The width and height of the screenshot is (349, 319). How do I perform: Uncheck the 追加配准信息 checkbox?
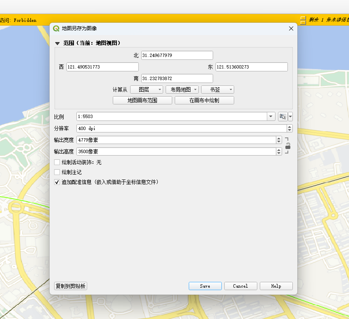pyautogui.click(x=57, y=182)
